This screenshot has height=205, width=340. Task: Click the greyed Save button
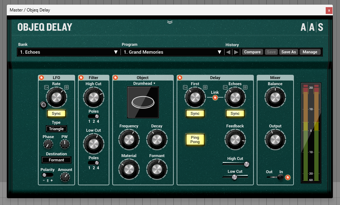coord(271,52)
